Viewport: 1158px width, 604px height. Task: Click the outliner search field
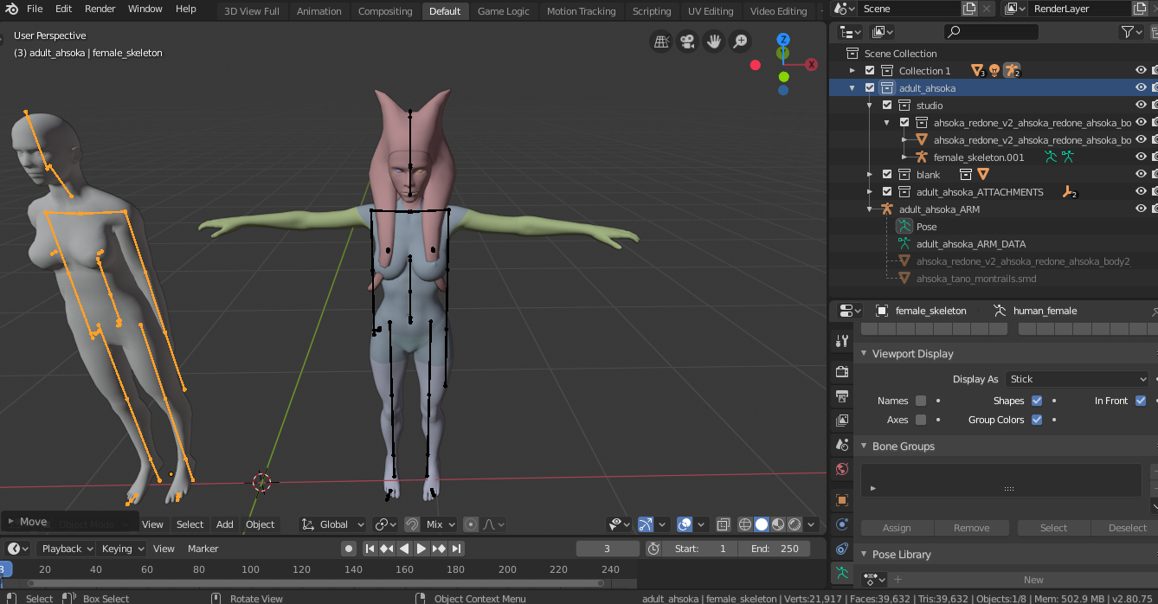click(x=991, y=32)
